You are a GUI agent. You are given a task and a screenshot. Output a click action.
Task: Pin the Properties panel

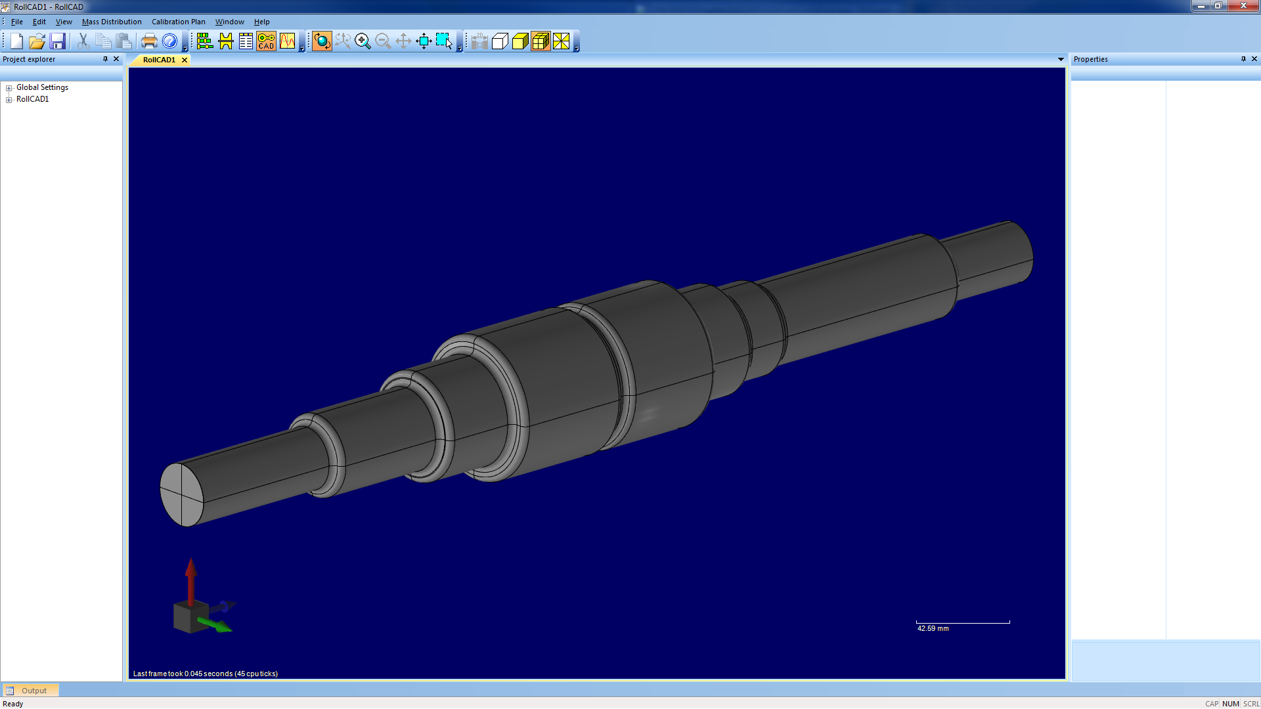point(1243,59)
